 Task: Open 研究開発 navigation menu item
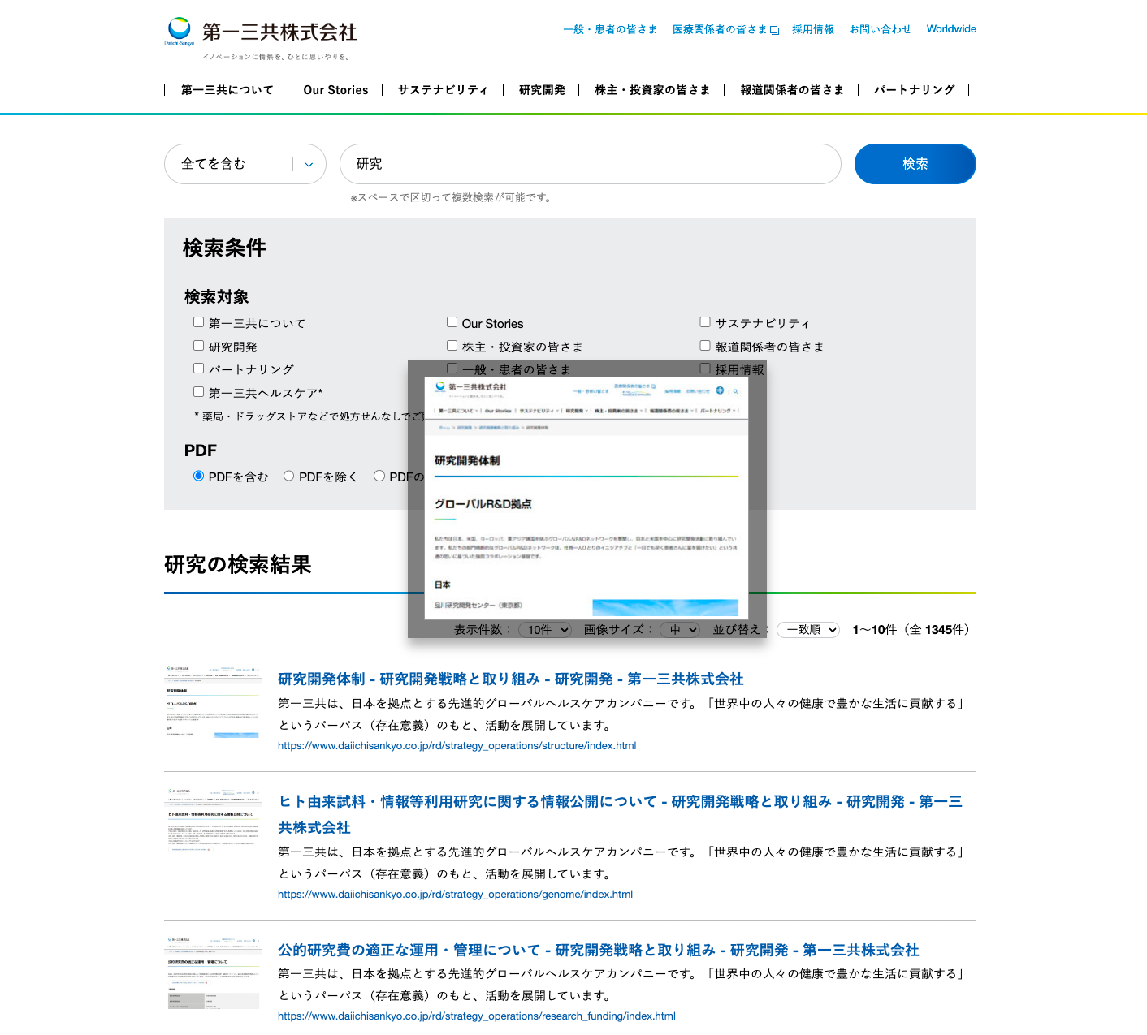click(542, 90)
